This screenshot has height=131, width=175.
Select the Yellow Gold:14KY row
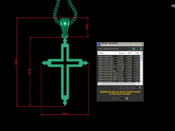tap(119, 61)
